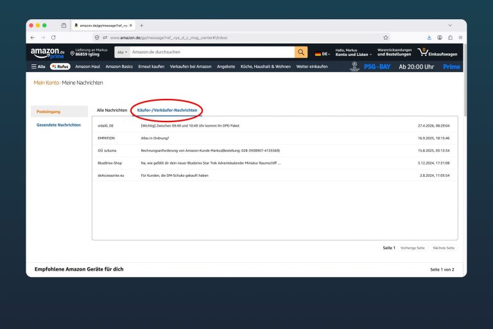Open Warenrücksendungen und Bestellungen

394,52
